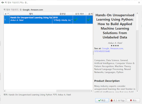Click the rightmost column checkmark icon
The width and height of the screenshot is (142, 104).
click(x=89, y=20)
